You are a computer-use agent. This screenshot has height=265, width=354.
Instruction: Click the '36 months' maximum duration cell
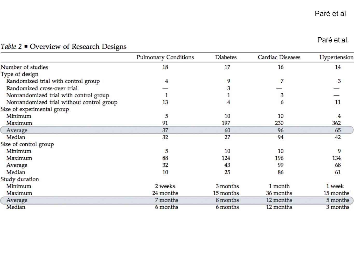click(x=279, y=193)
